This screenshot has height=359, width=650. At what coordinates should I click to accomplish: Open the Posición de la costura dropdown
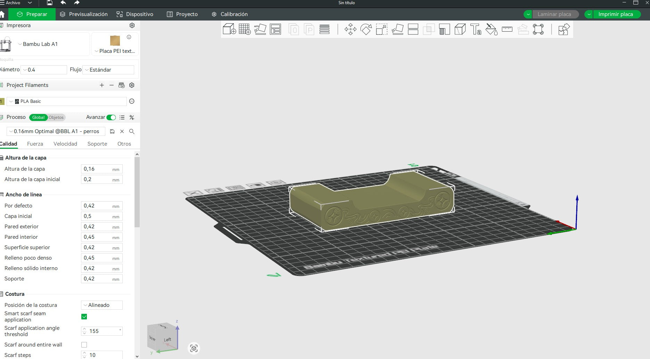[x=102, y=305]
